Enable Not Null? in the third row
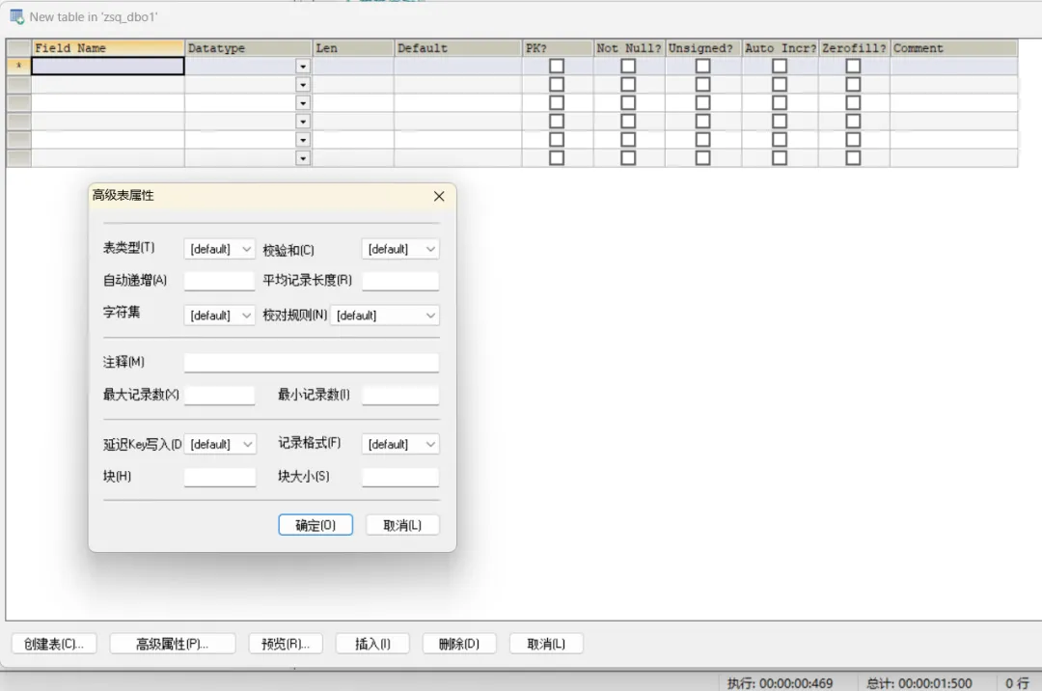This screenshot has width=1042, height=691. 628,103
